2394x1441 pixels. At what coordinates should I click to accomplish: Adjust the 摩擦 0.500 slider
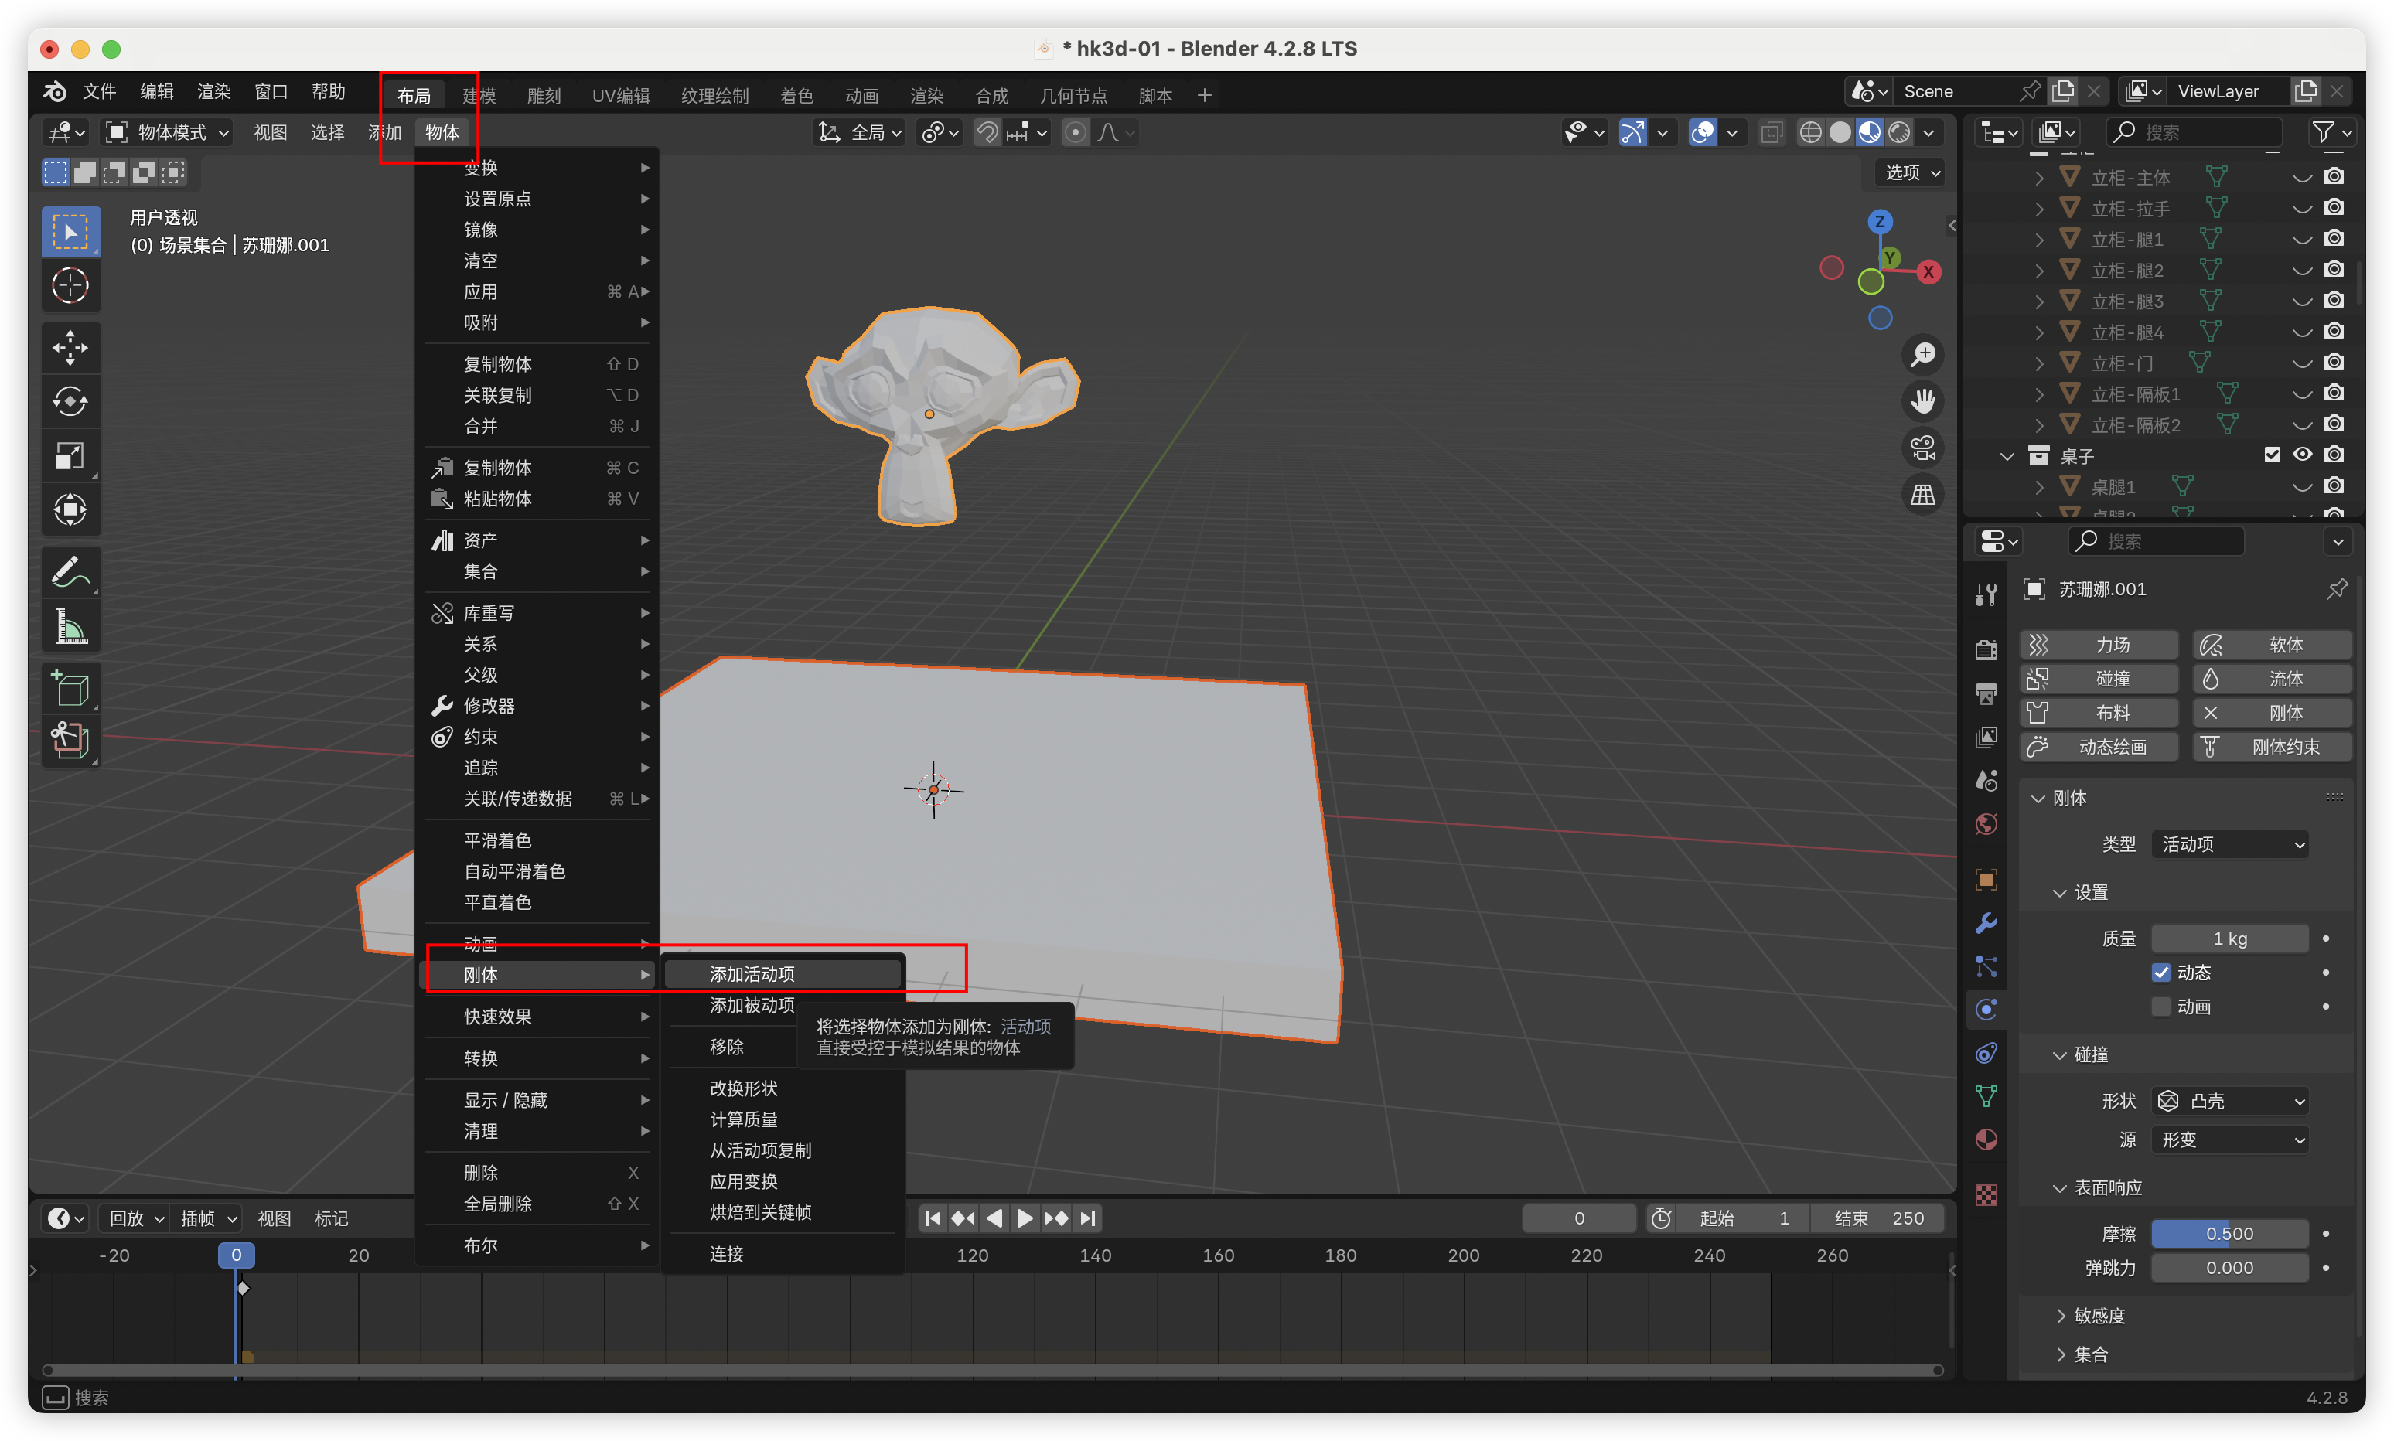pyautogui.click(x=2230, y=1234)
